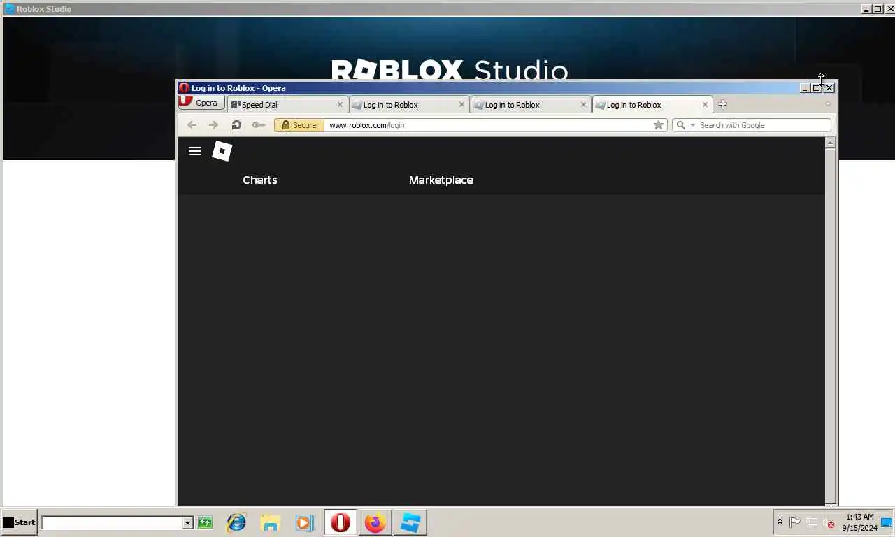Select the fourth Log in to Roblox tab
This screenshot has width=895, height=537.
(652, 105)
